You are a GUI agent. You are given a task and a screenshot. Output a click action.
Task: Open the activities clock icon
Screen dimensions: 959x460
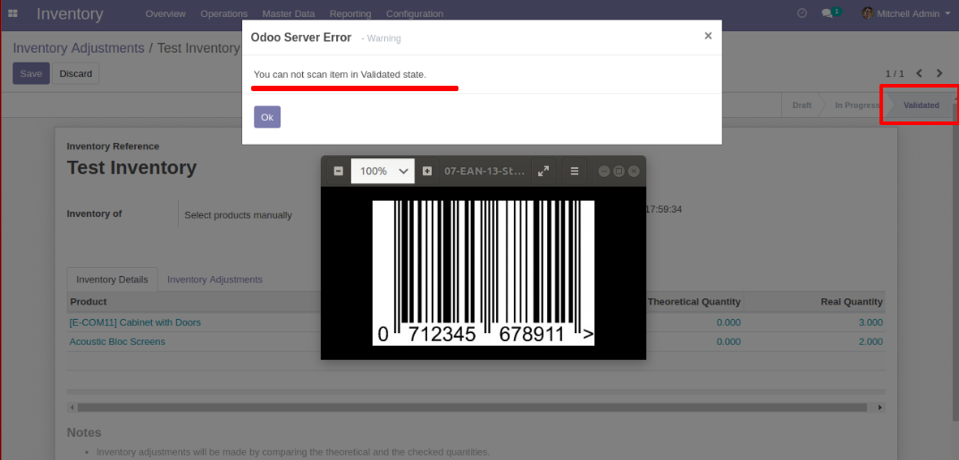[803, 13]
